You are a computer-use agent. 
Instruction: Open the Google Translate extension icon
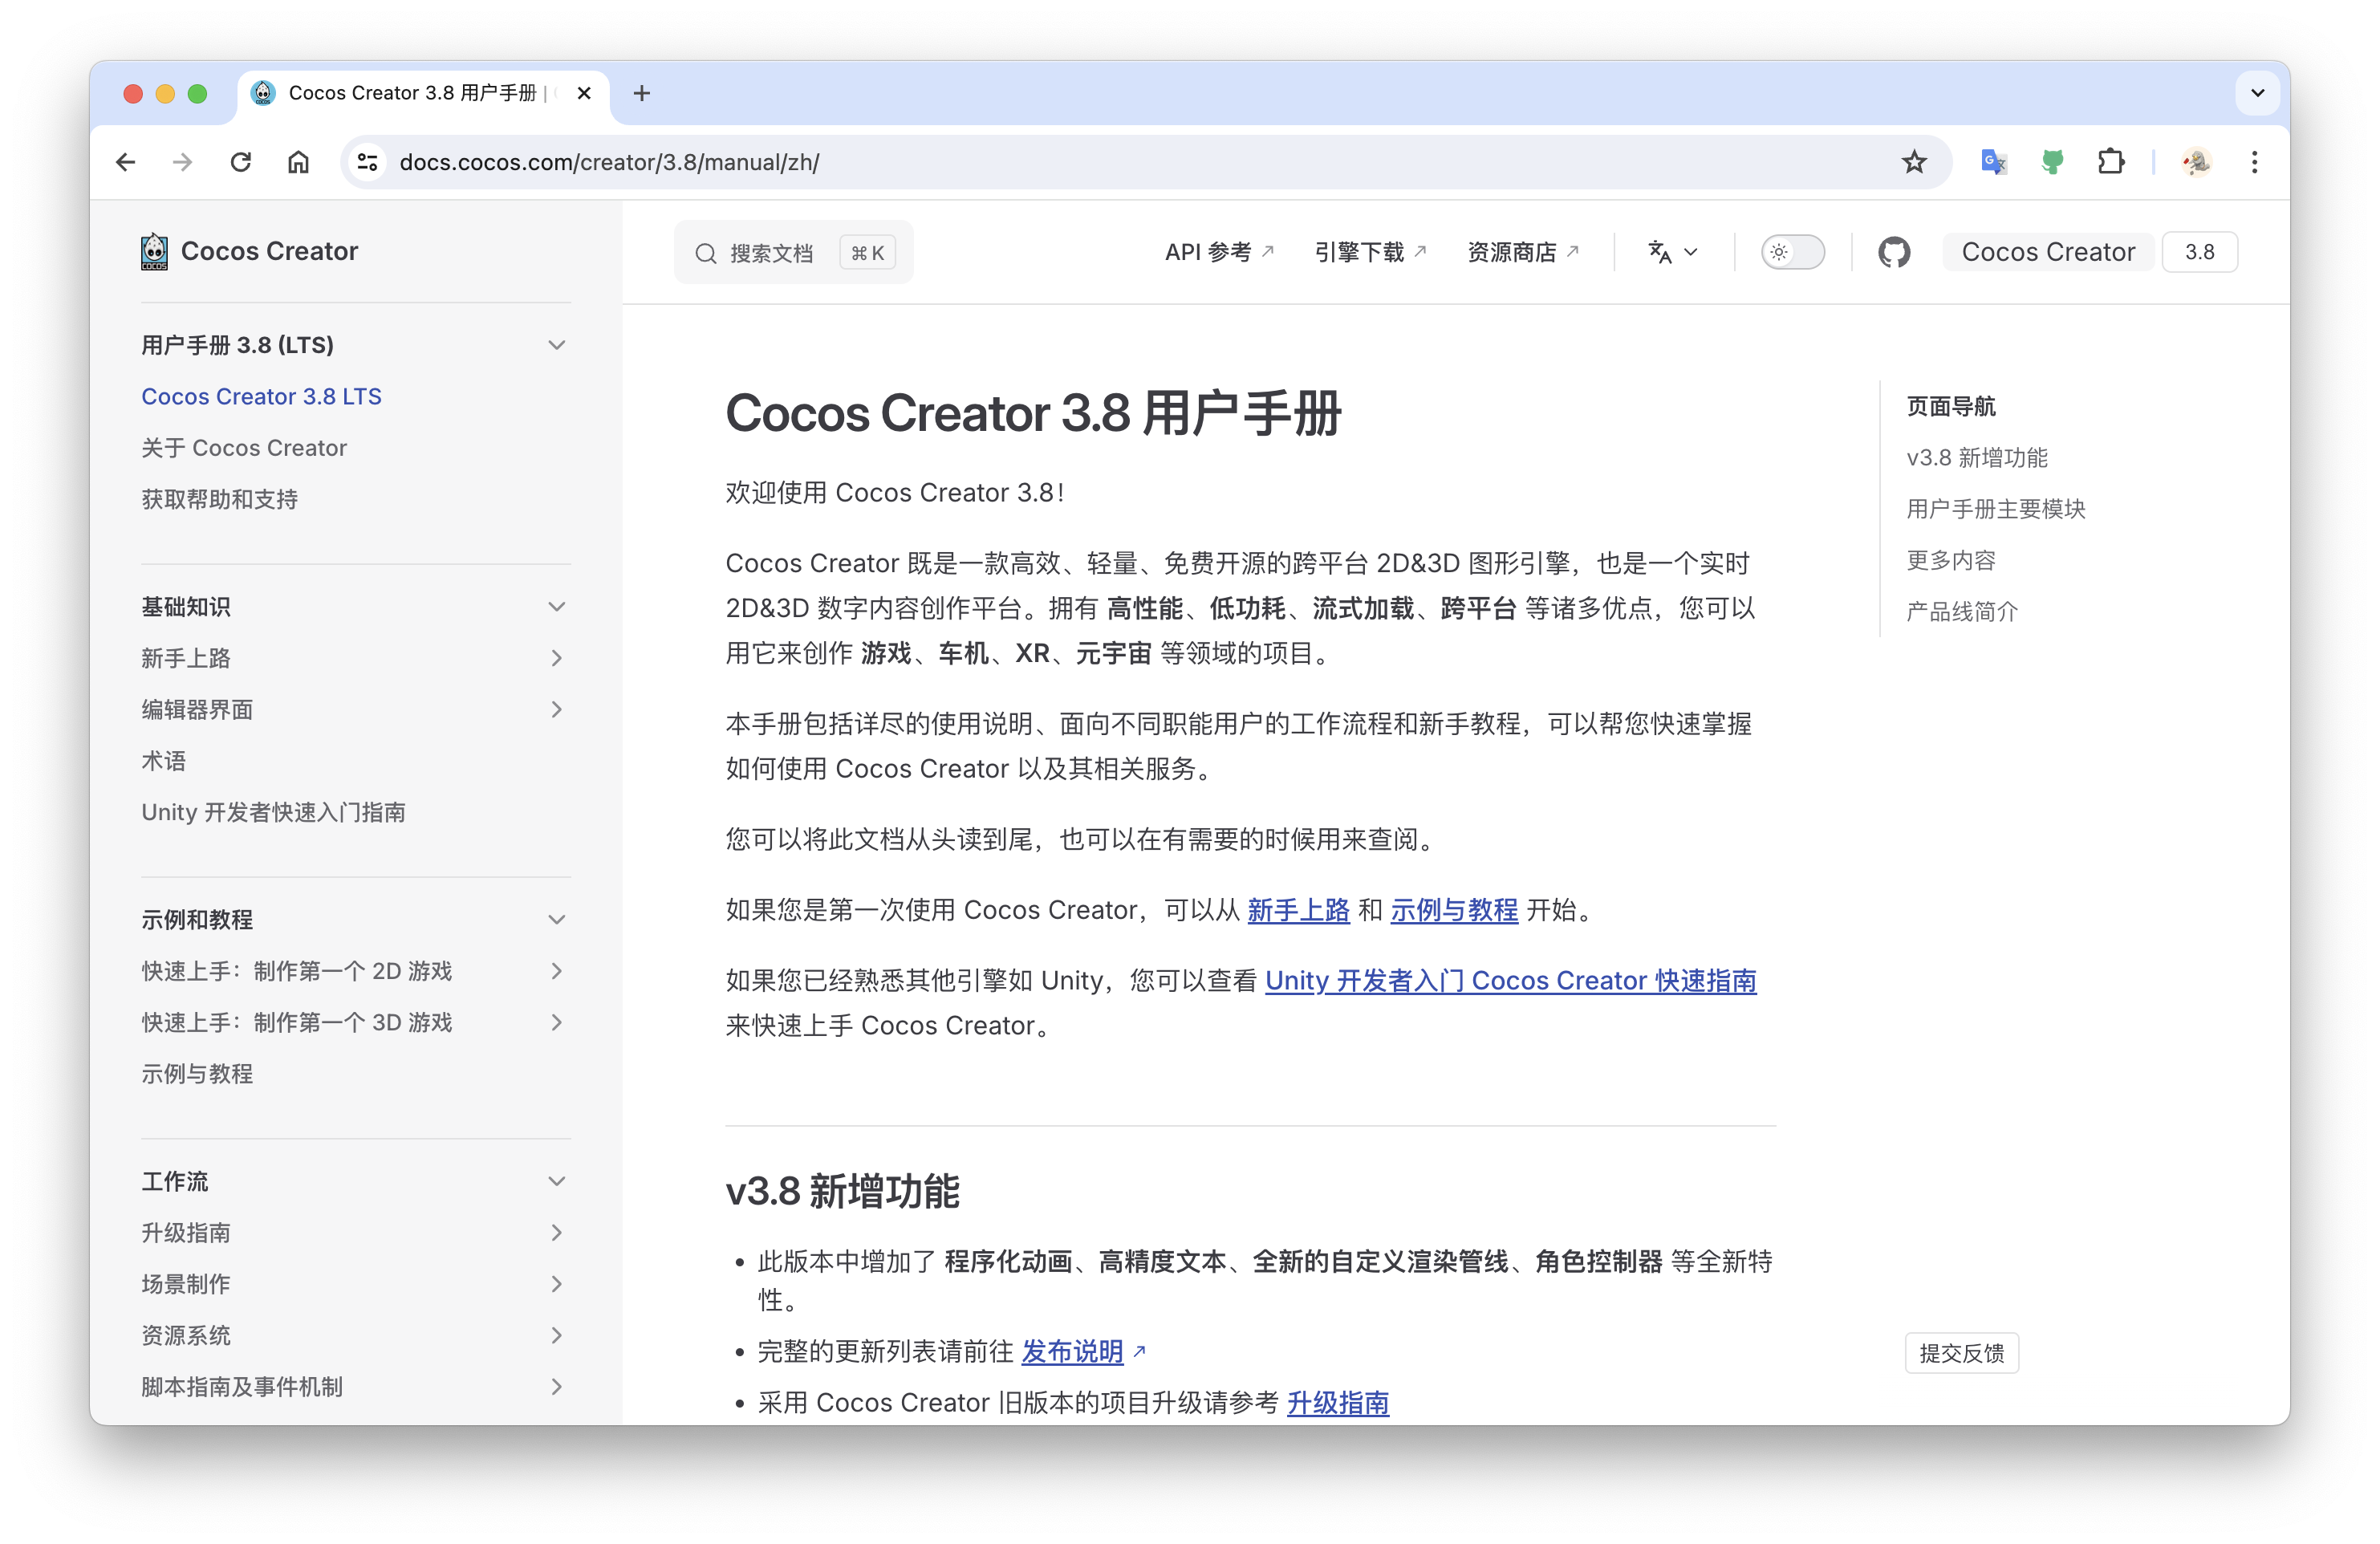1993,162
